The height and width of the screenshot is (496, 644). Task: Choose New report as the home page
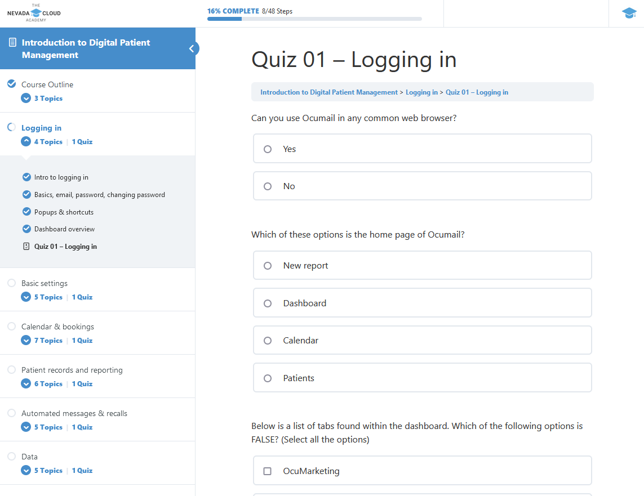422,265
